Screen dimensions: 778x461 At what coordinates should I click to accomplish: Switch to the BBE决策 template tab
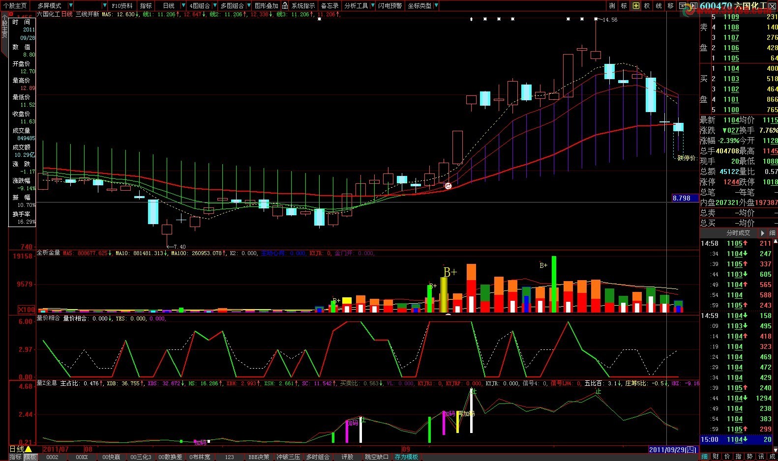tap(259, 457)
